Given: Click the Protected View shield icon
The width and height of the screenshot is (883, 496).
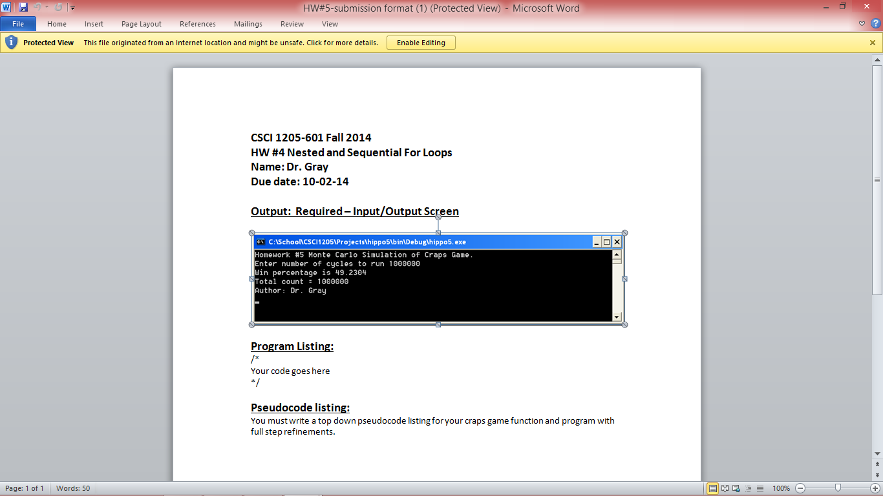Looking at the screenshot, I should pos(11,43).
